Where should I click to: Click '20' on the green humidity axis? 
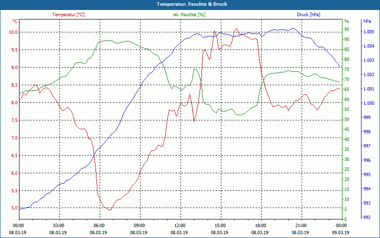[x=347, y=179]
